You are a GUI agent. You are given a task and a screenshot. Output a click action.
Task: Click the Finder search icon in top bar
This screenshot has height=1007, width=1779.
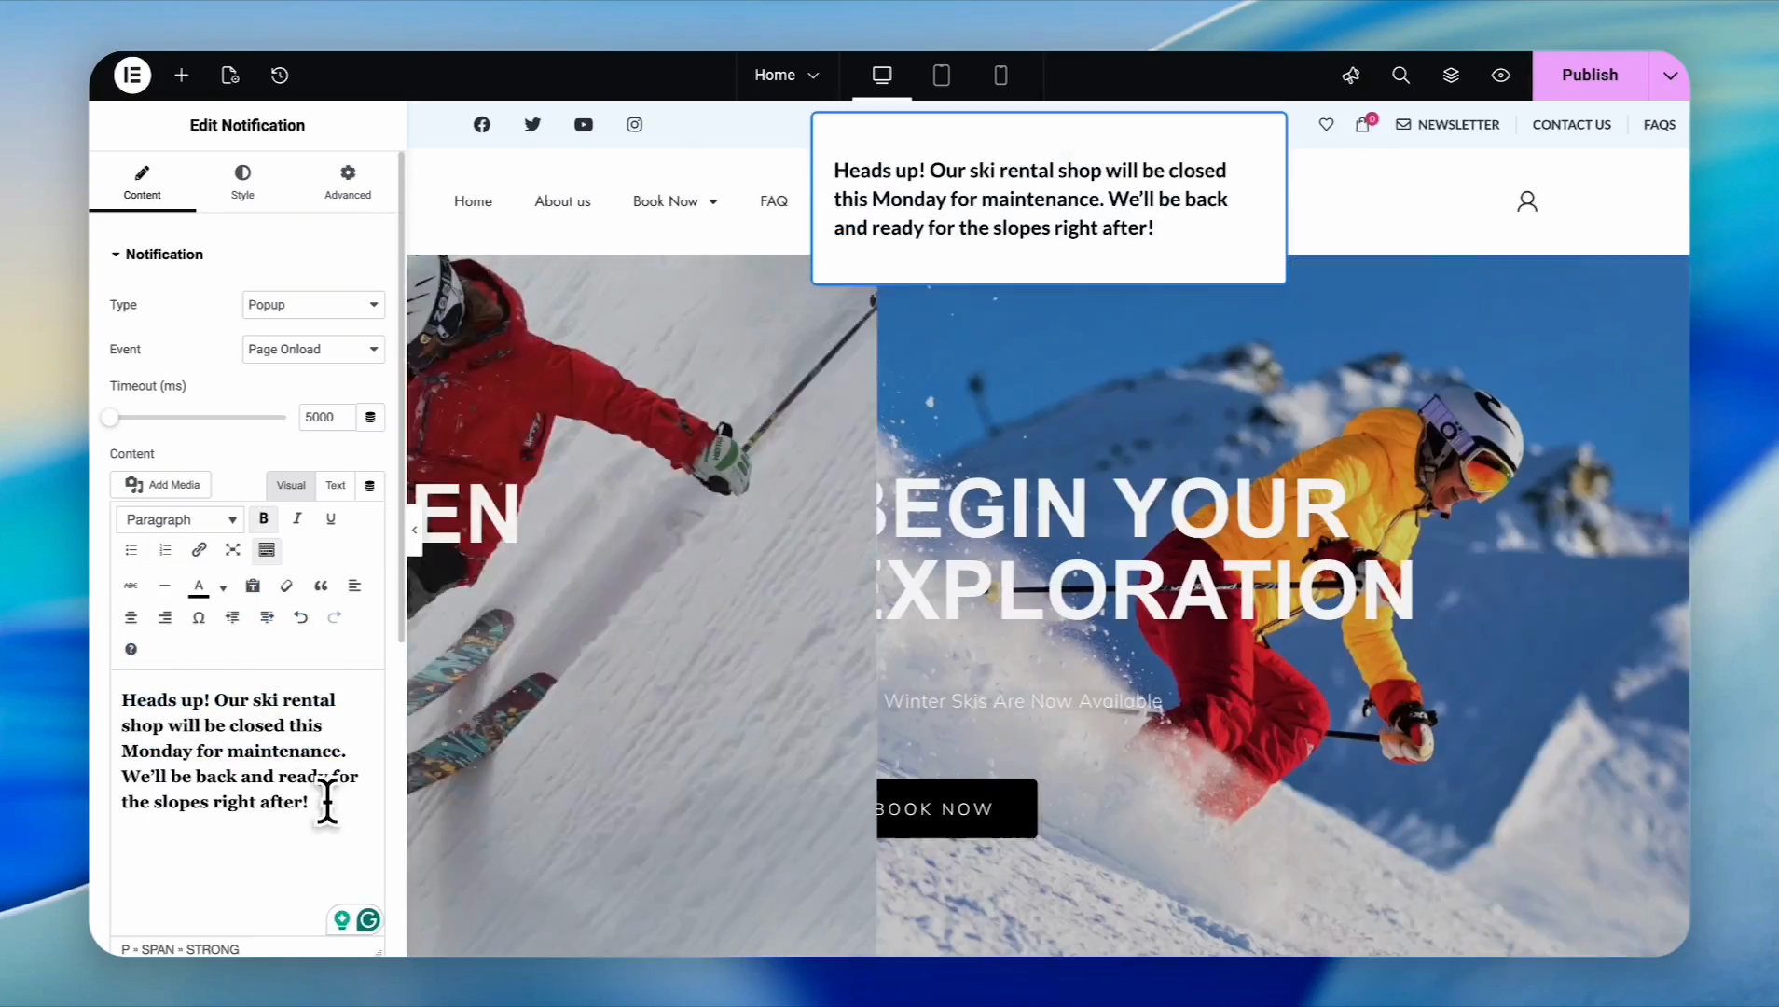(x=1400, y=76)
